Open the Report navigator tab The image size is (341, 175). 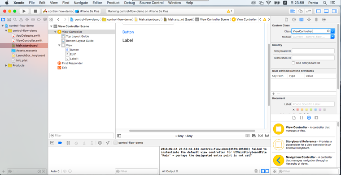pyautogui.click(x=45, y=19)
